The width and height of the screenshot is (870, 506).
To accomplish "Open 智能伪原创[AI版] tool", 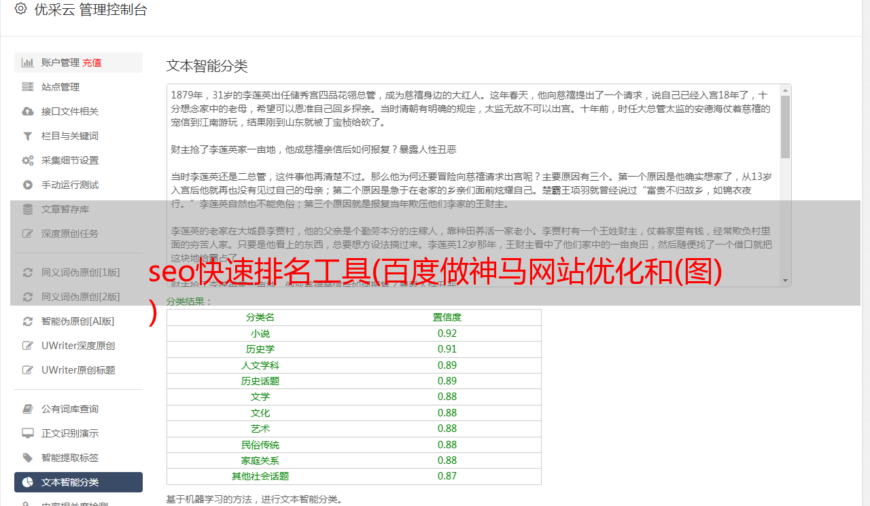I will (x=78, y=321).
